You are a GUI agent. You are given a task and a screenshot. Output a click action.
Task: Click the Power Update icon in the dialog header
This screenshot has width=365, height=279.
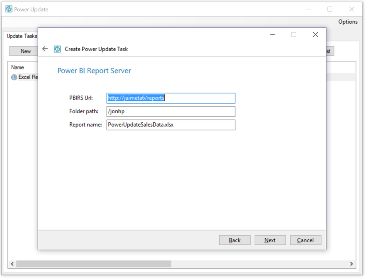tap(57, 49)
